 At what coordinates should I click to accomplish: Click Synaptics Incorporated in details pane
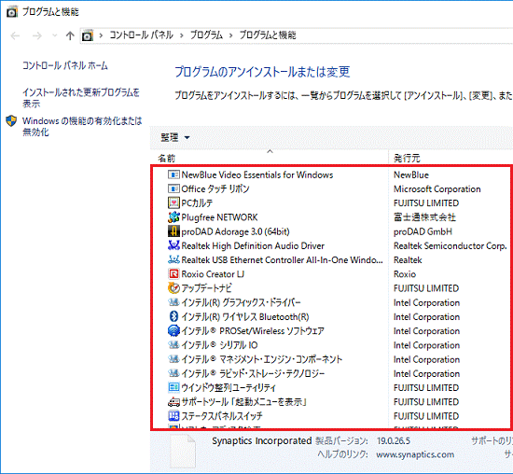coord(262,440)
